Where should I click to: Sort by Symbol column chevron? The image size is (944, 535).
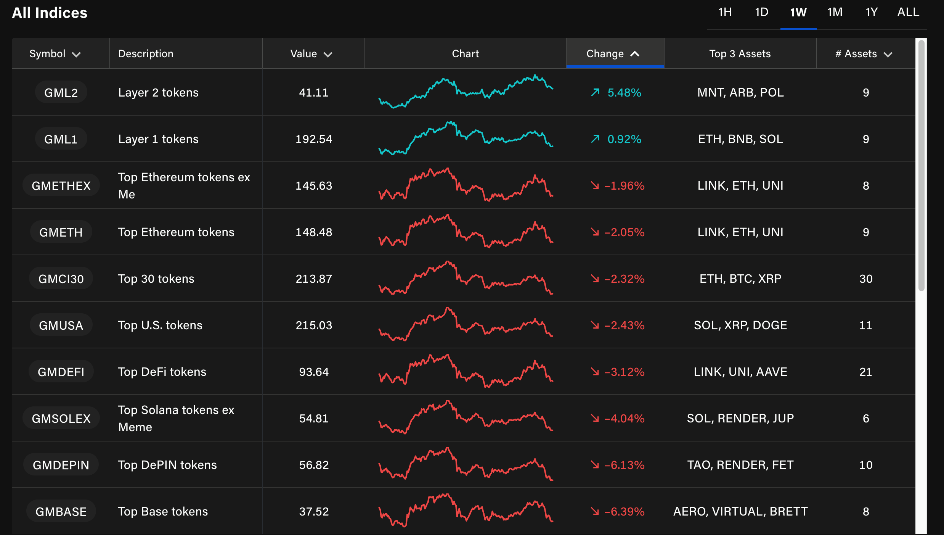76,54
